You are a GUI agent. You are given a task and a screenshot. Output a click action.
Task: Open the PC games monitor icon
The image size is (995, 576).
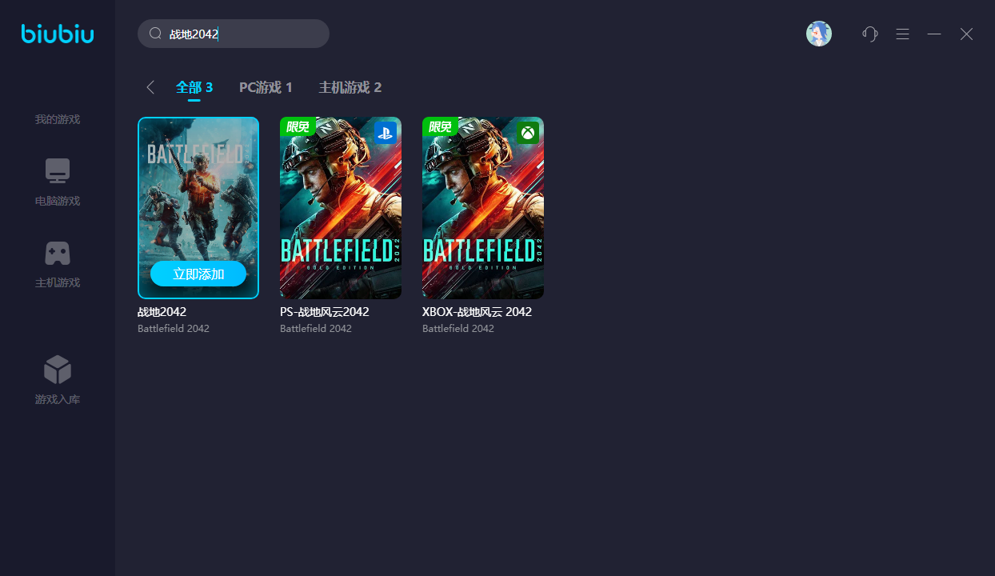pos(58,171)
